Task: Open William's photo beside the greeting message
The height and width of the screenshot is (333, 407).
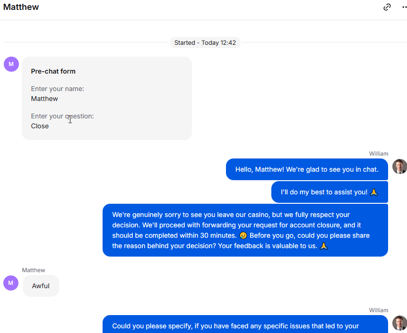Action: click(x=399, y=166)
